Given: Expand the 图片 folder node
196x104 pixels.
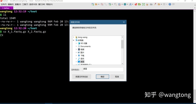Looking at the screenshot, I should click(x=76, y=52).
